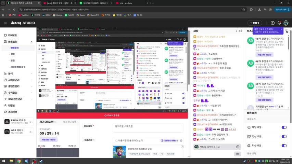Click the 채팅 후원 coin icon
Image resolution: width=292 pixels, height=164 pixels.
tap(249, 127)
